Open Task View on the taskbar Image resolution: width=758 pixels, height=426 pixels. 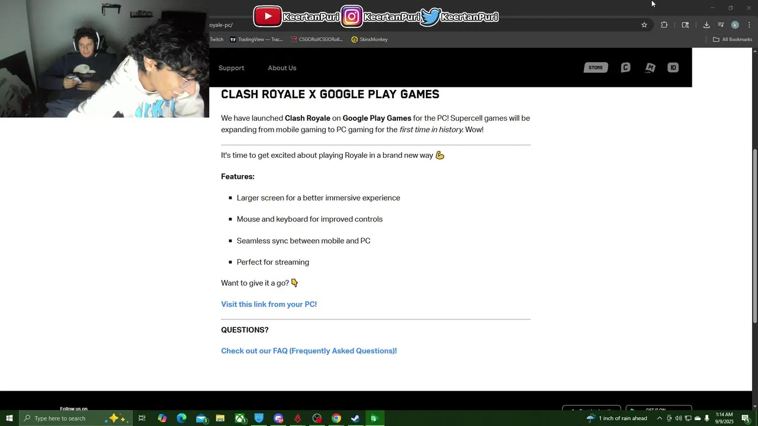click(142, 418)
